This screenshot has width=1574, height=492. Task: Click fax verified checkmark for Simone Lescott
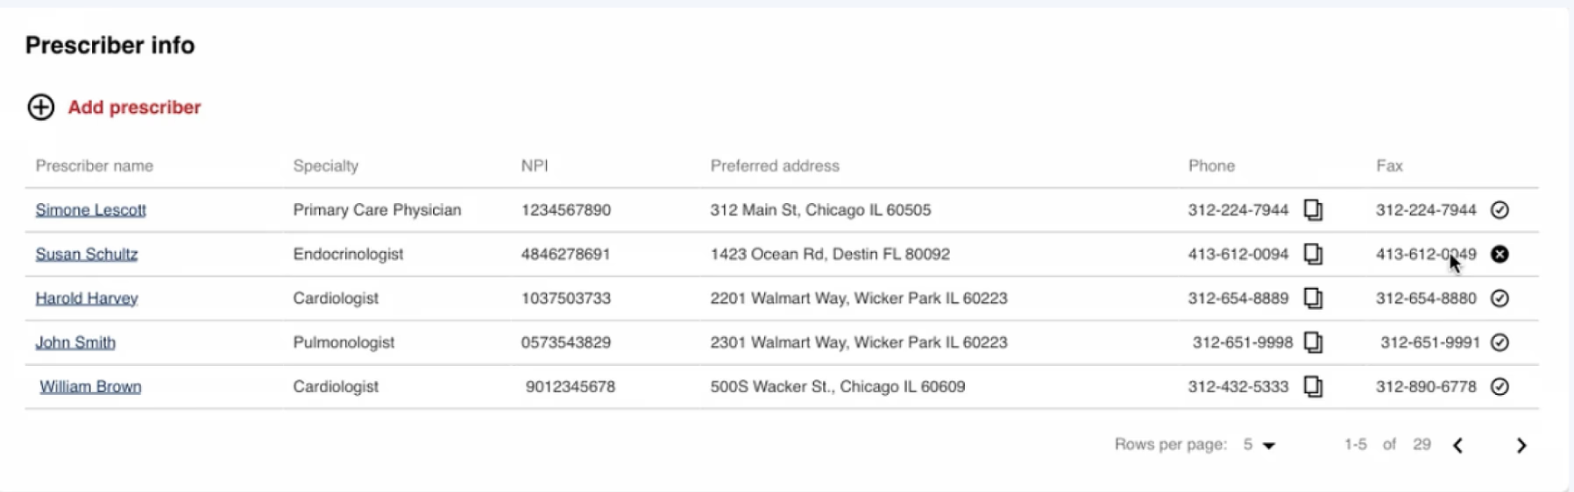(1500, 210)
